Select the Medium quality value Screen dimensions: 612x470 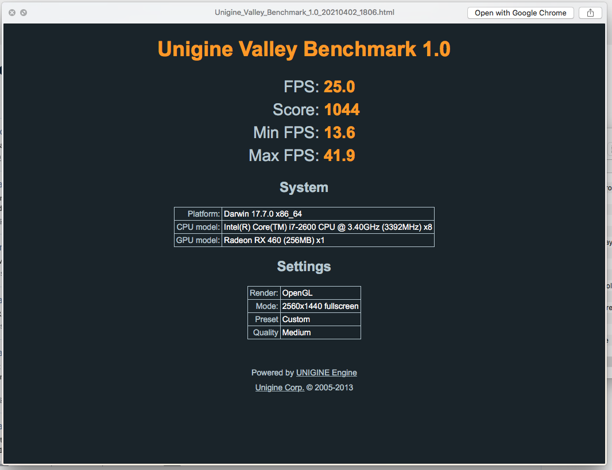(320, 333)
